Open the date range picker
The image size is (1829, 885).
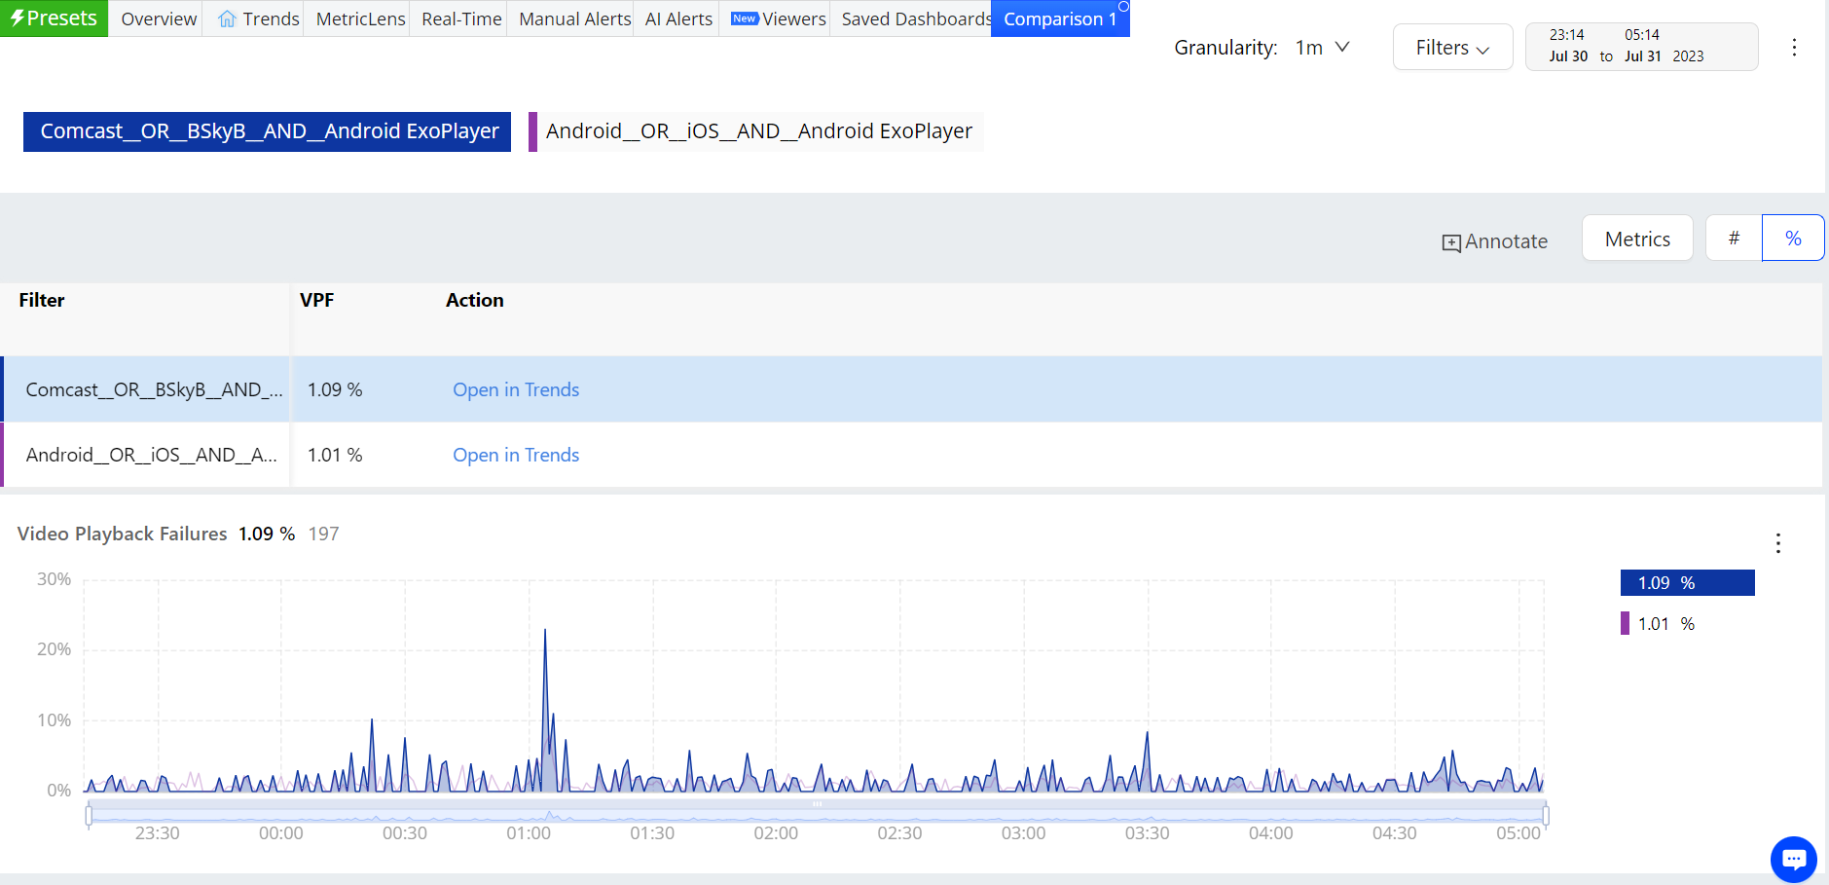click(1641, 47)
